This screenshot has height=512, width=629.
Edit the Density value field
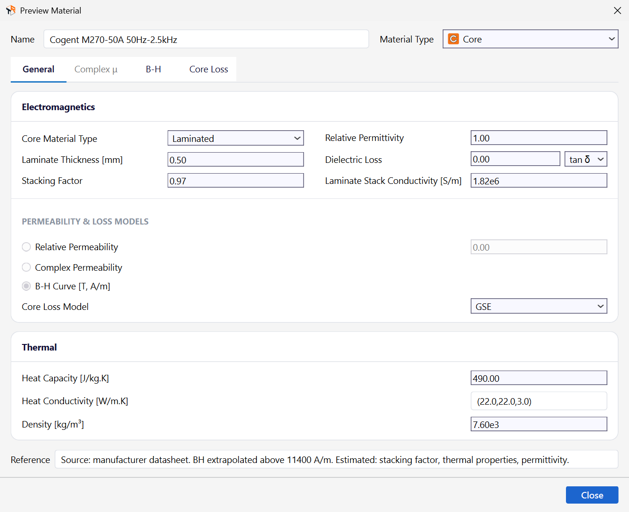539,424
